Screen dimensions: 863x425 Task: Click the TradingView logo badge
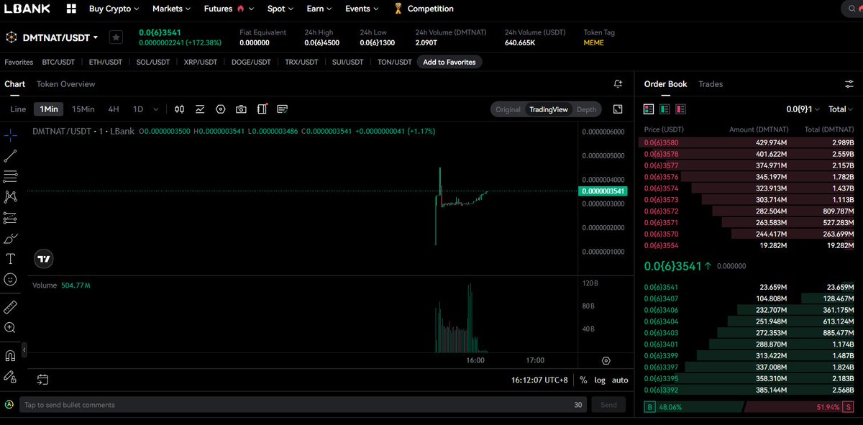coord(44,259)
